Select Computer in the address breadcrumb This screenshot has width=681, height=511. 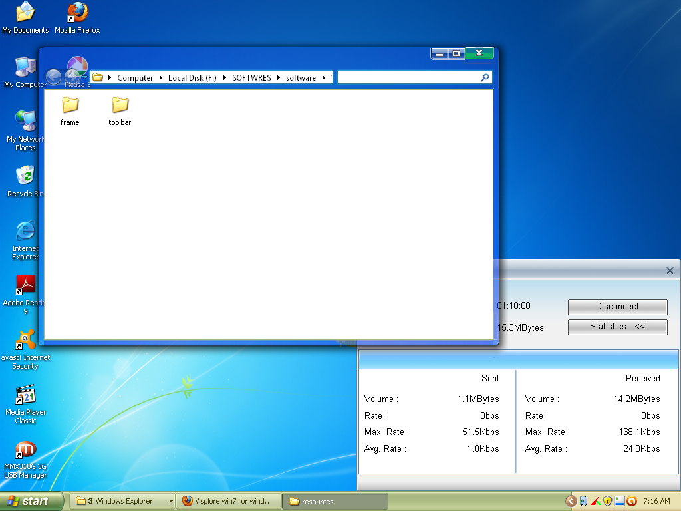tap(135, 77)
